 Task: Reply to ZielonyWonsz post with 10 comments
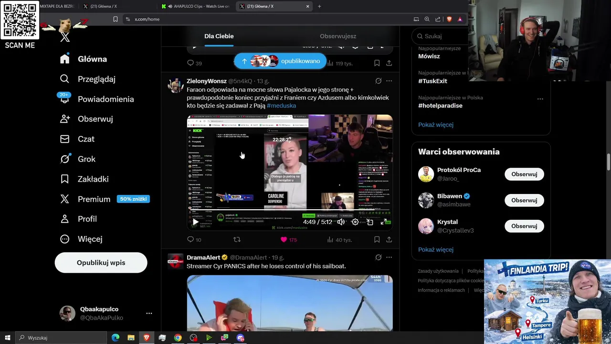click(x=194, y=240)
